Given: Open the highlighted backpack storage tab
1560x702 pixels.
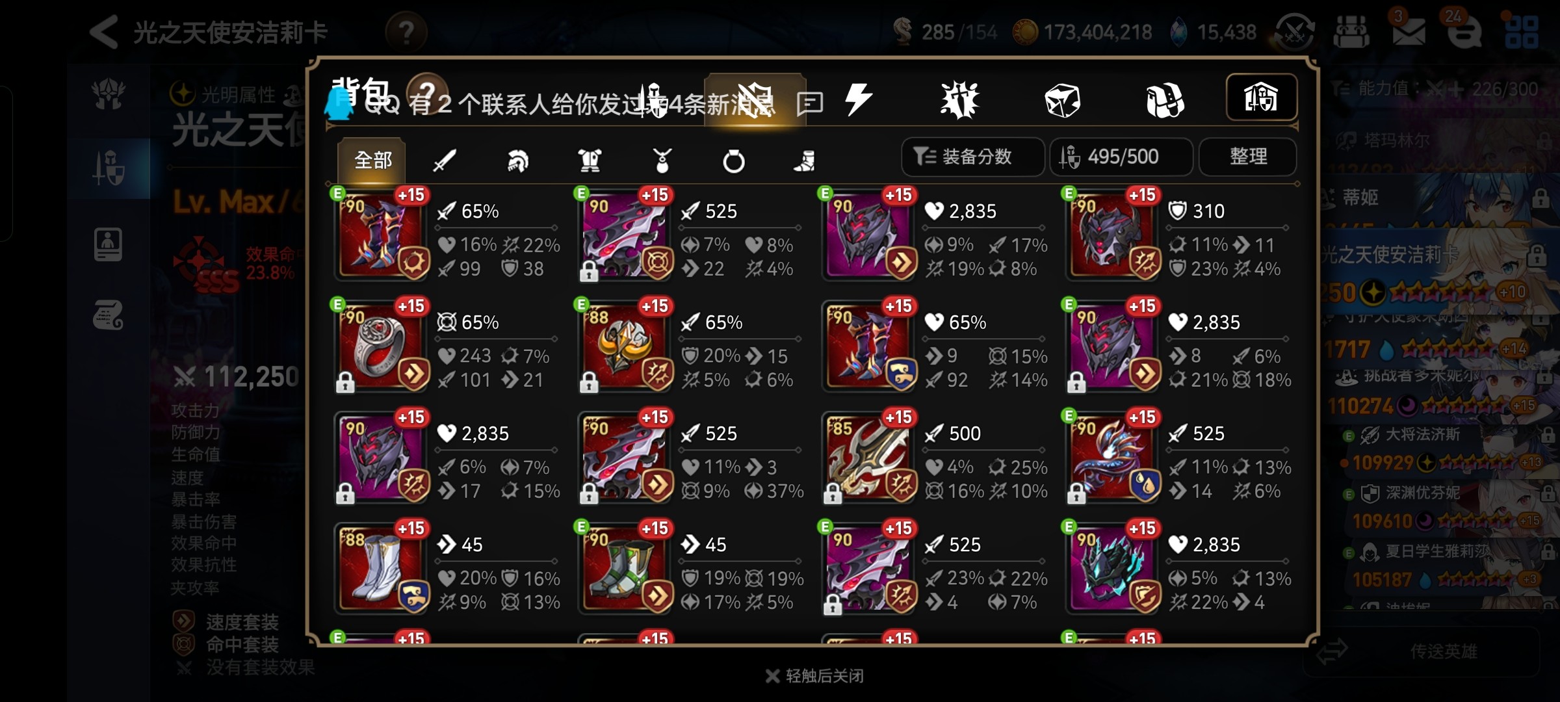Looking at the screenshot, I should [1261, 97].
